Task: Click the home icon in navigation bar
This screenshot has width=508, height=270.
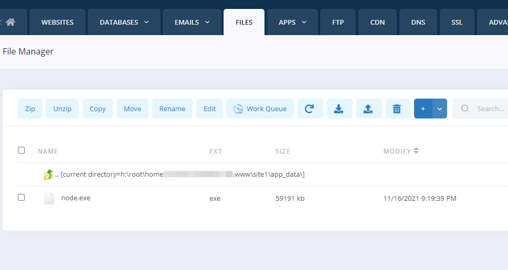Action: [x=10, y=23]
